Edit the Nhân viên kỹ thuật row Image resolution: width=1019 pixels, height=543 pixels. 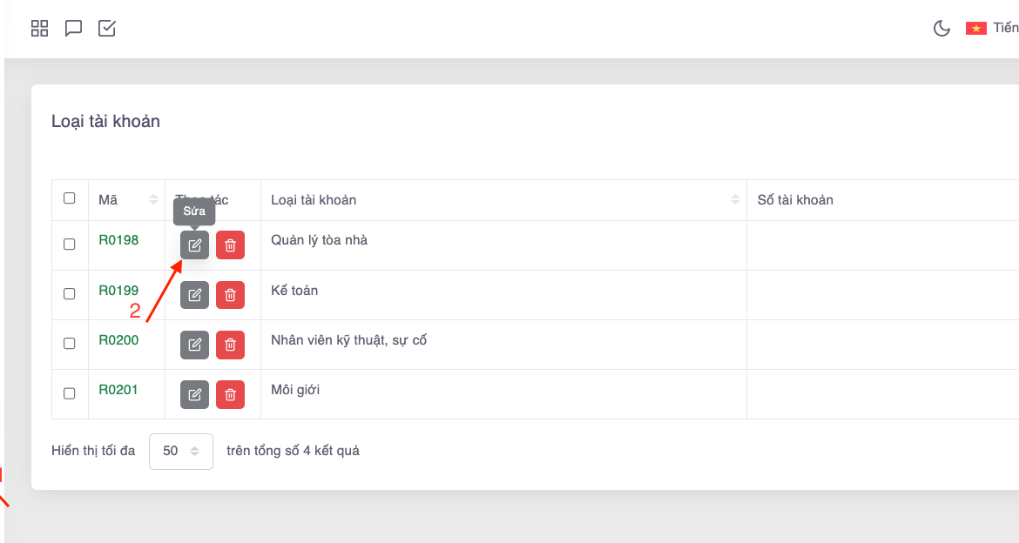coord(194,345)
